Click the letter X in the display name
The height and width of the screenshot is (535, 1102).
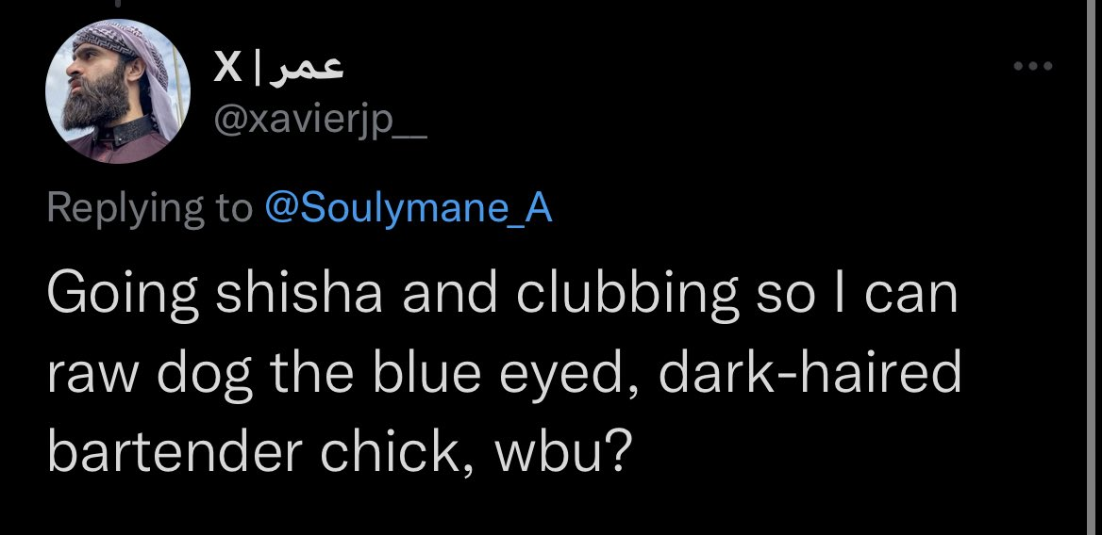pyautogui.click(x=227, y=68)
